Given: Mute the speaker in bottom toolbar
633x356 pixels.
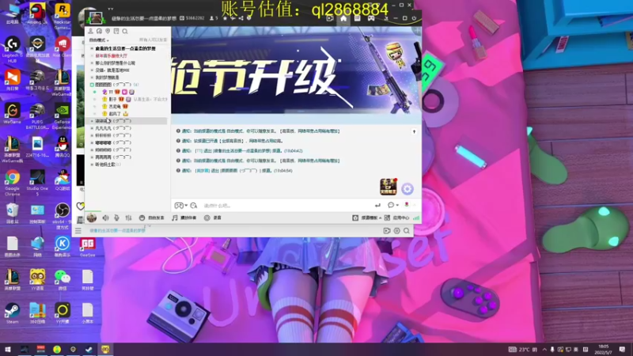Looking at the screenshot, I should [105, 218].
